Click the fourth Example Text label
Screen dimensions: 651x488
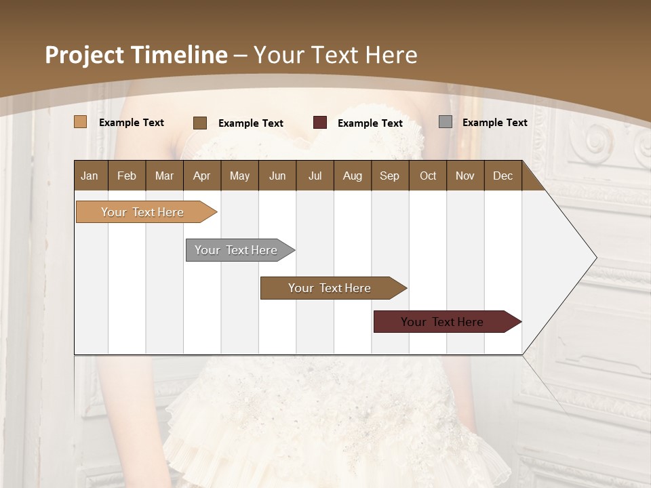click(x=494, y=122)
